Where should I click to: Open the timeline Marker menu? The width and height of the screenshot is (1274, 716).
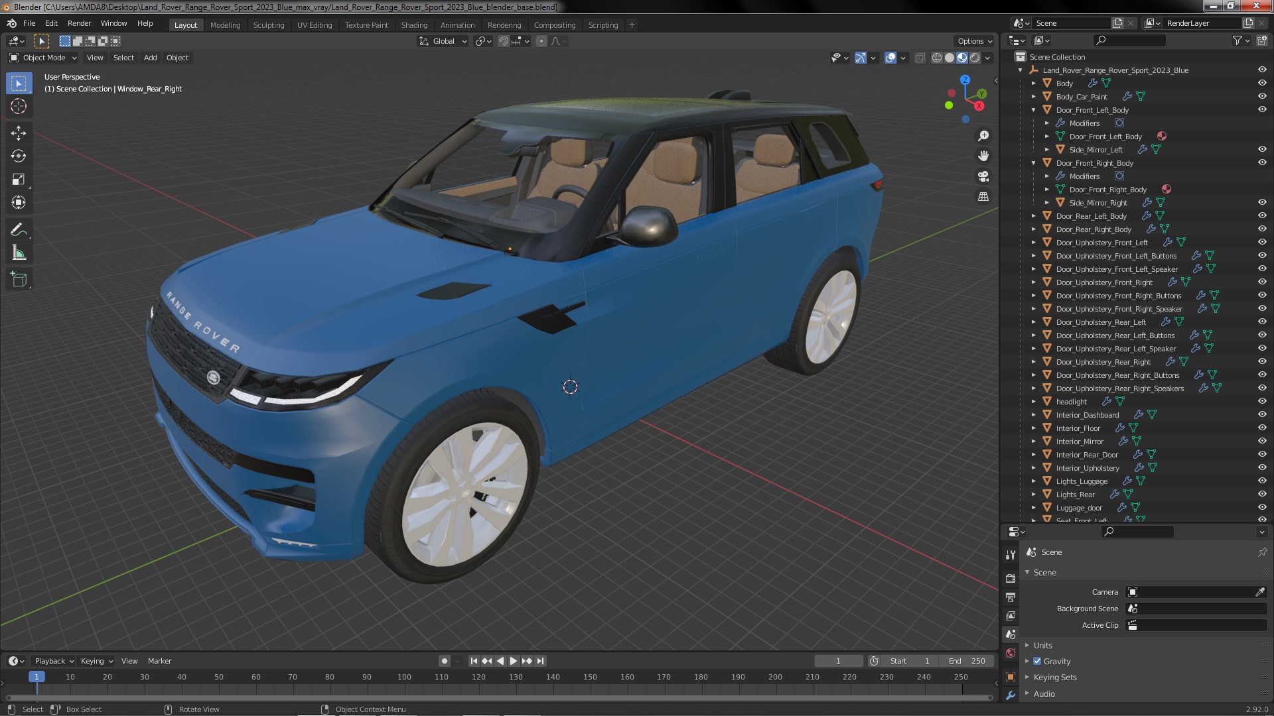159,661
